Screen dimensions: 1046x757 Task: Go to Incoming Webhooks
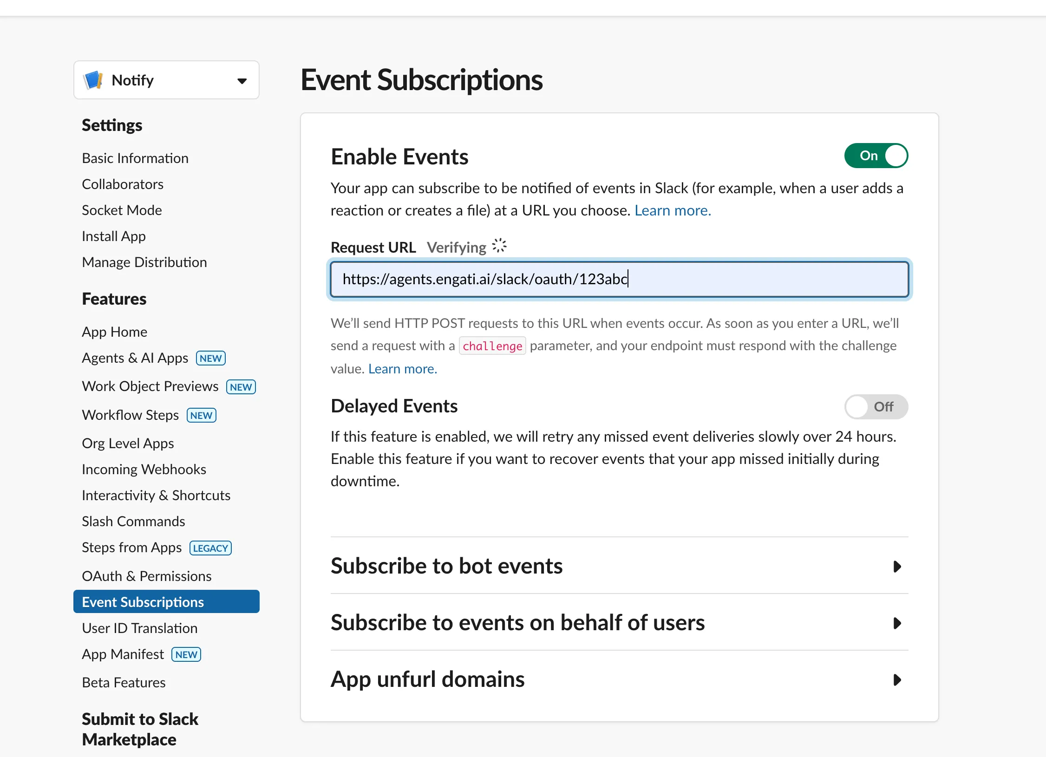(x=144, y=470)
